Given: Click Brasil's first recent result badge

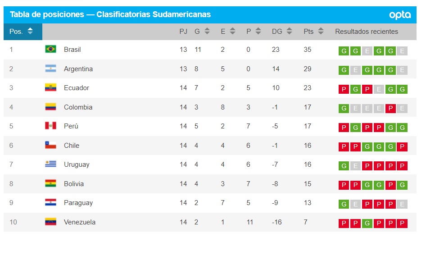Looking at the screenshot, I should [x=344, y=51].
